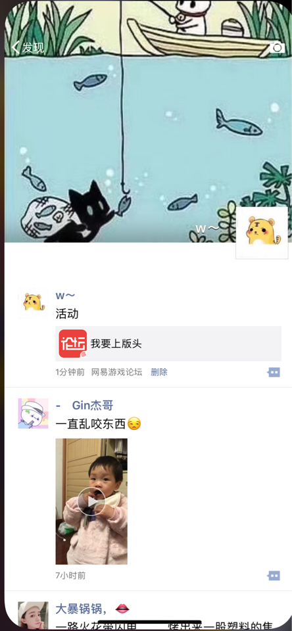Tap the fishing cat cover photo
The image size is (292, 631).
[x=146, y=122]
